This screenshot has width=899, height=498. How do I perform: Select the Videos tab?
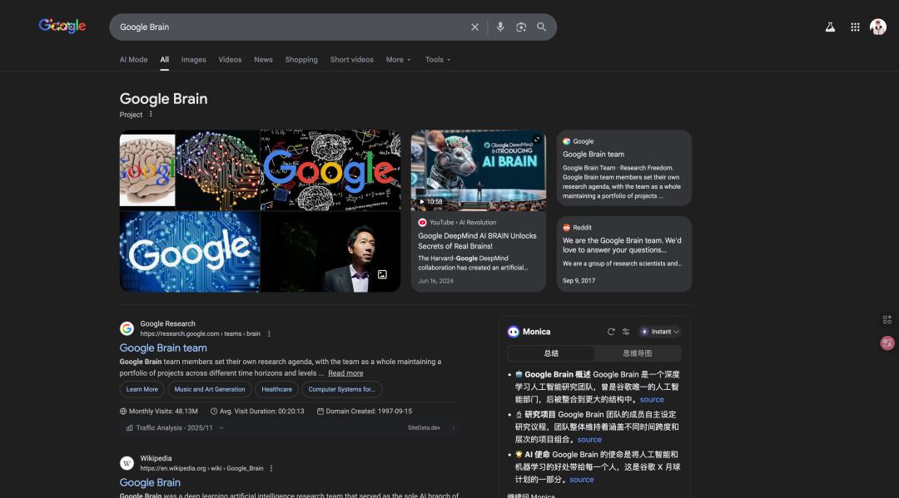point(230,60)
